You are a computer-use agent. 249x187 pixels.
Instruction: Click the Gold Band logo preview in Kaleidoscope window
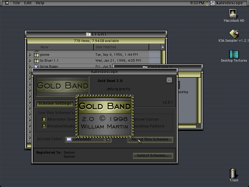click(63, 86)
